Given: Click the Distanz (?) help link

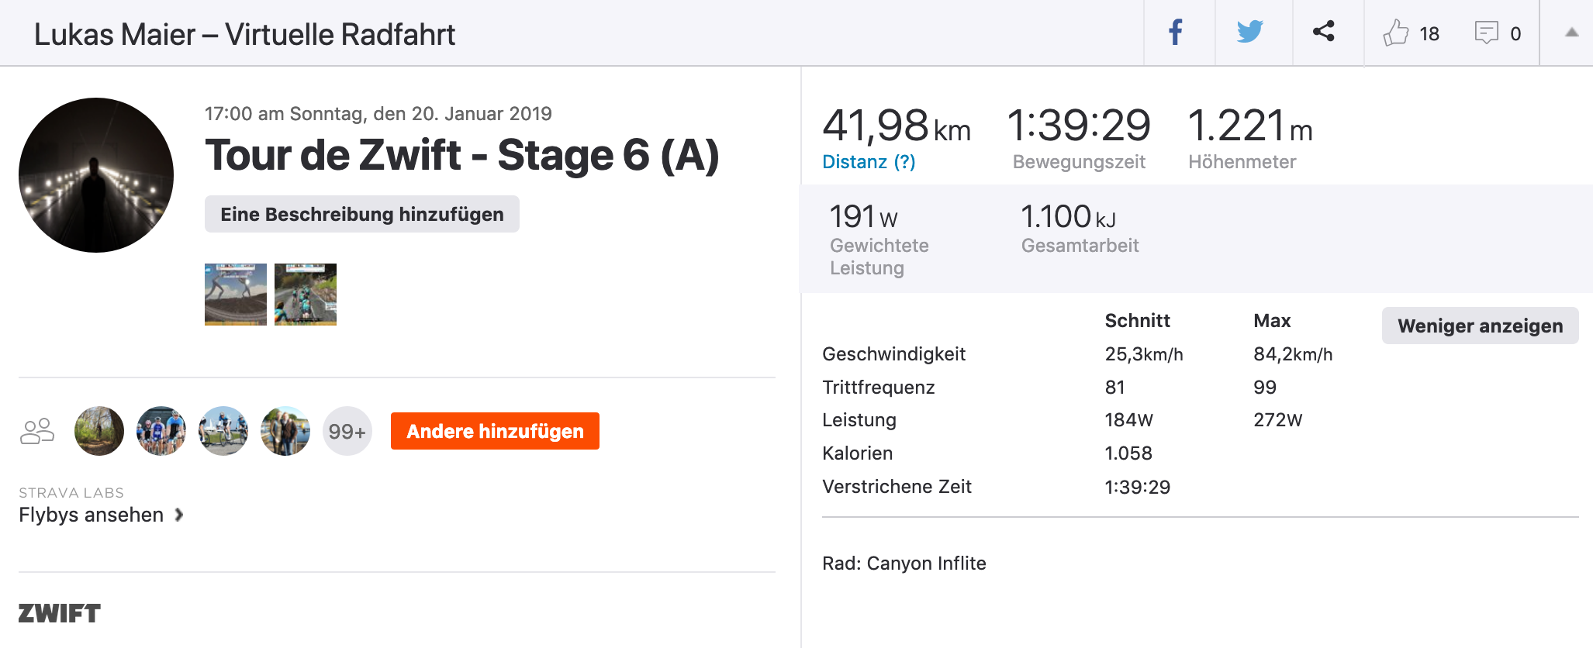Looking at the screenshot, I should tap(869, 162).
